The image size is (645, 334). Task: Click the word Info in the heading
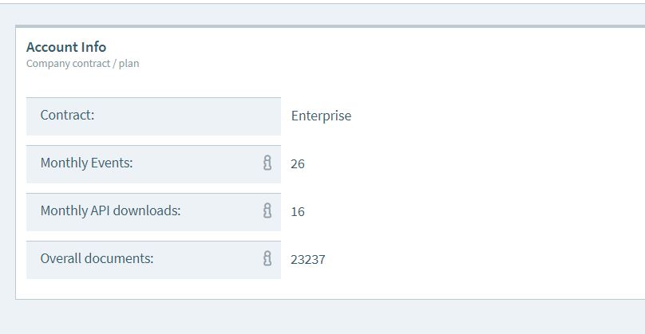tap(93, 47)
